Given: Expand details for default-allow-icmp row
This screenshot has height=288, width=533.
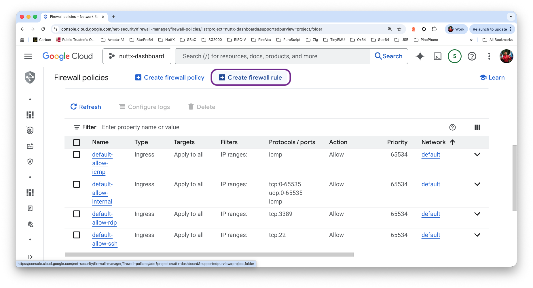Looking at the screenshot, I should (477, 155).
